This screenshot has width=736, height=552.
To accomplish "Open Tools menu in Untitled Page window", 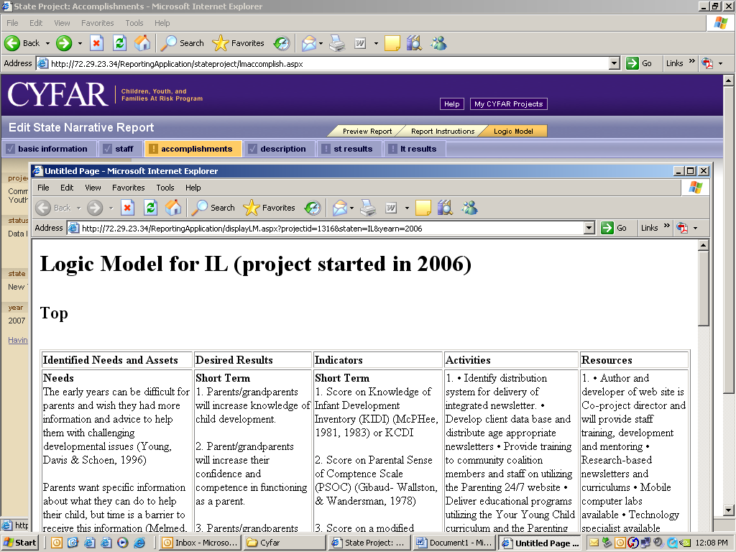I will pos(165,188).
